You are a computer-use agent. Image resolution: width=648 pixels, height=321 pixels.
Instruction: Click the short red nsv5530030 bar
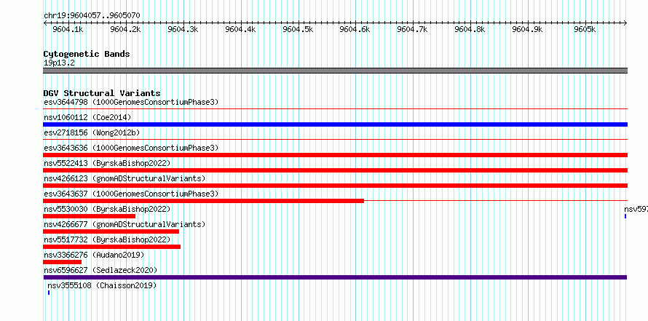pyautogui.click(x=90, y=216)
